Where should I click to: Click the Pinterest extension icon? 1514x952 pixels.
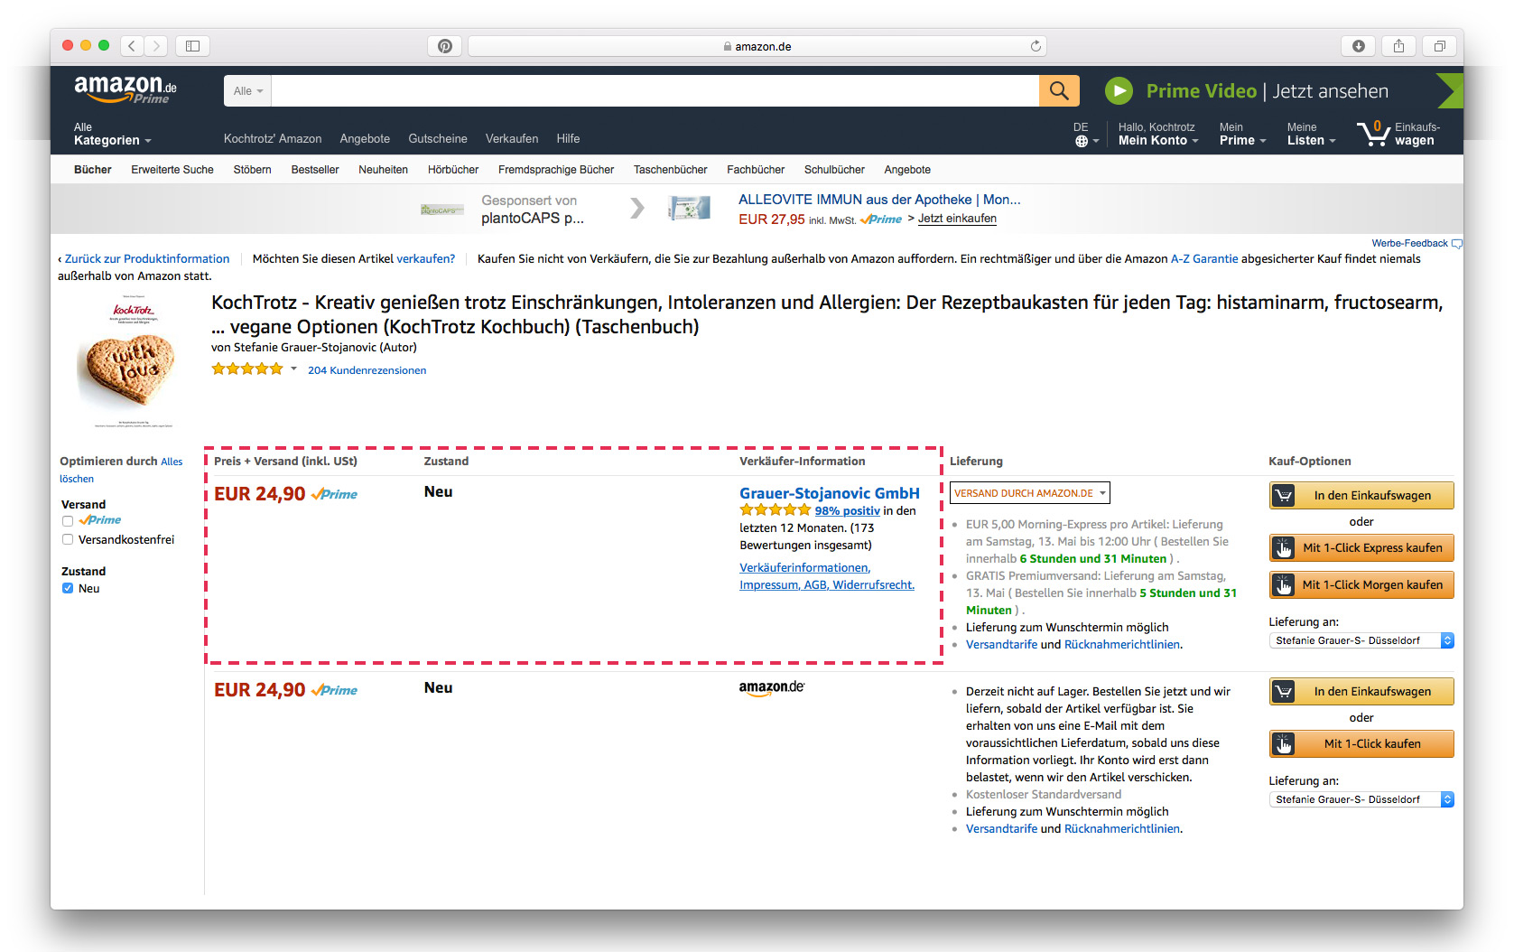445,46
